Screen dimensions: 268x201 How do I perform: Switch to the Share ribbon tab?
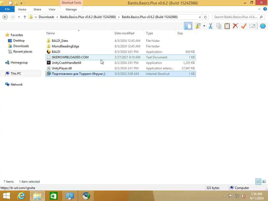click(37, 9)
